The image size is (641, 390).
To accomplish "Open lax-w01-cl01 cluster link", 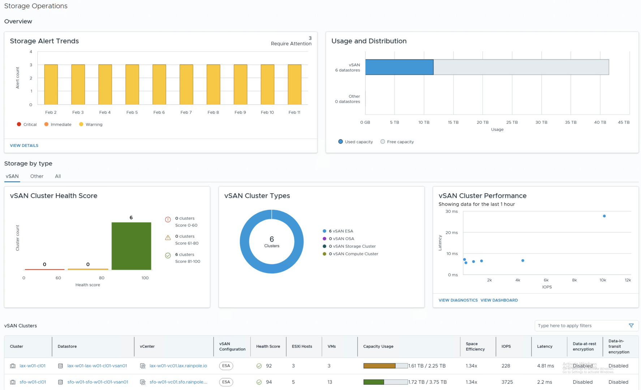I will pos(33,366).
